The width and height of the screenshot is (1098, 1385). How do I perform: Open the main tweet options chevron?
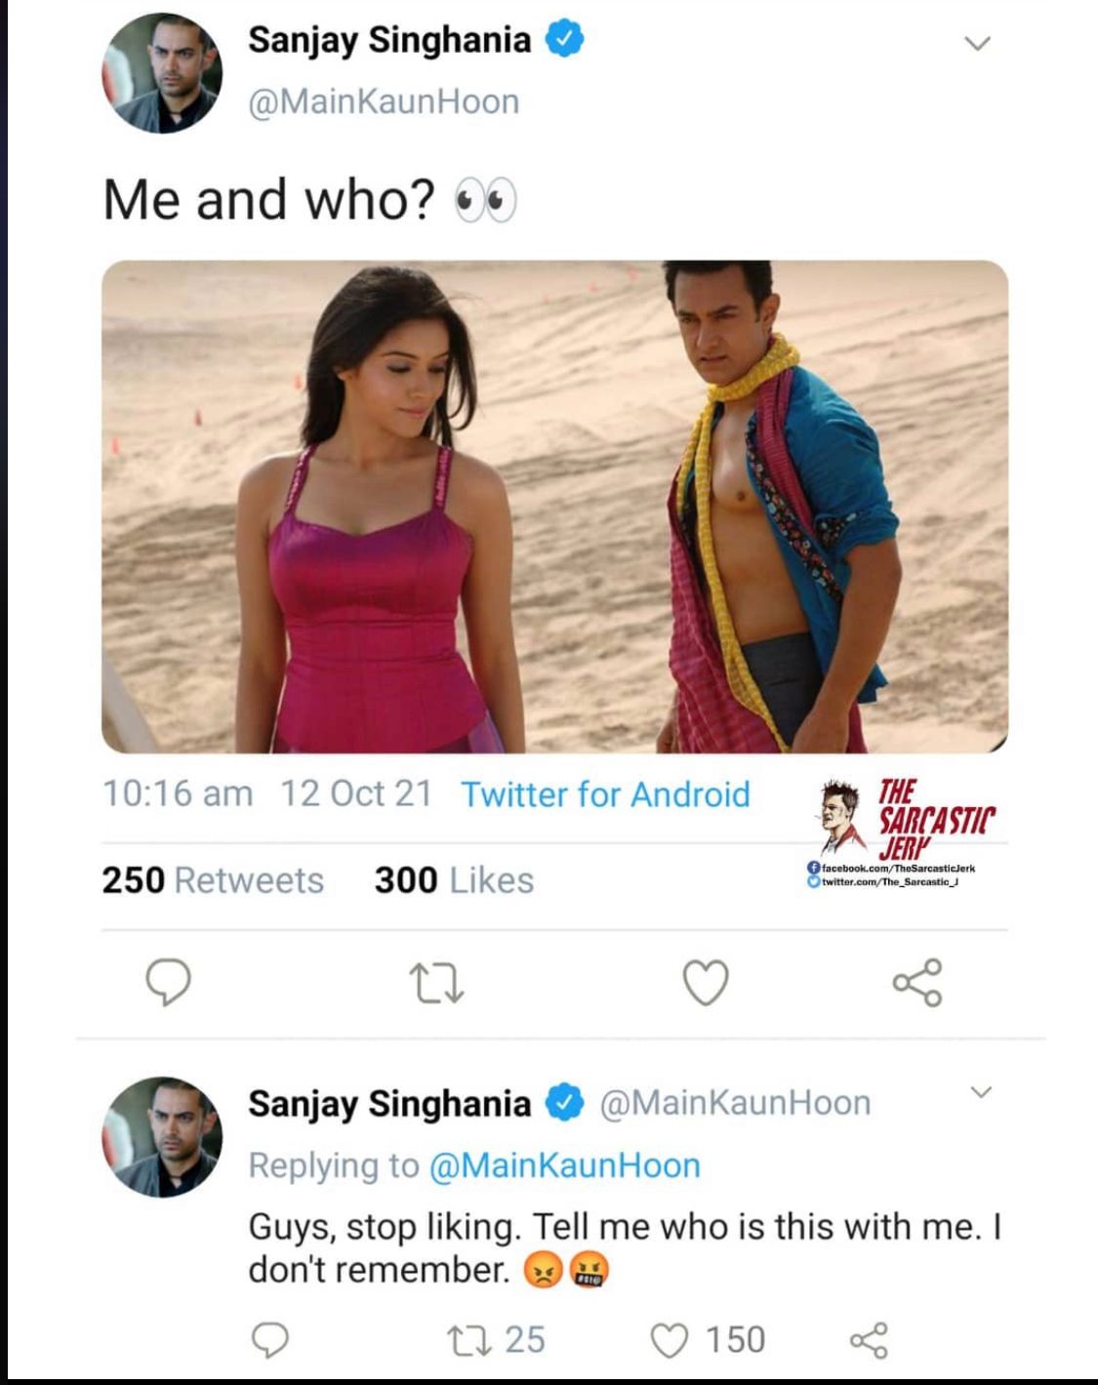coord(977,44)
